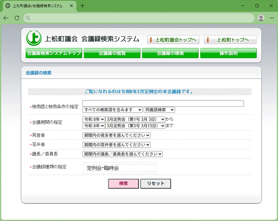
Task: Click the 上松町議会 logo emblem
Action: 34,38
